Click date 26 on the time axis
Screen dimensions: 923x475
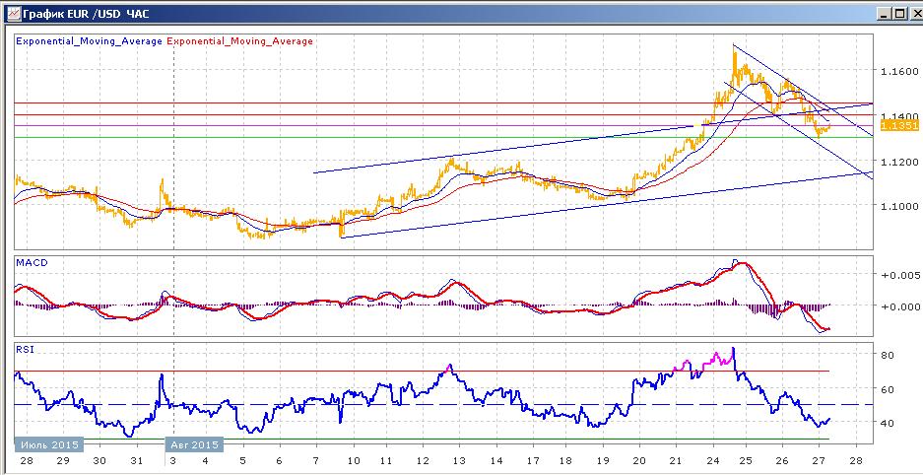(782, 460)
